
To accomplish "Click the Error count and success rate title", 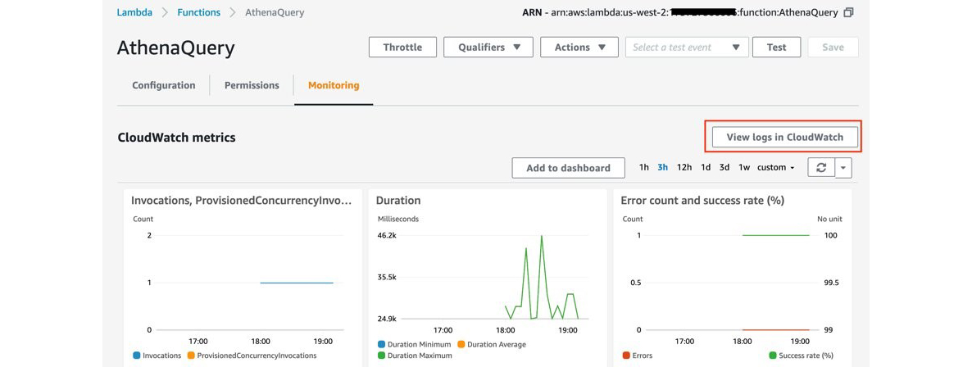I will tap(702, 201).
